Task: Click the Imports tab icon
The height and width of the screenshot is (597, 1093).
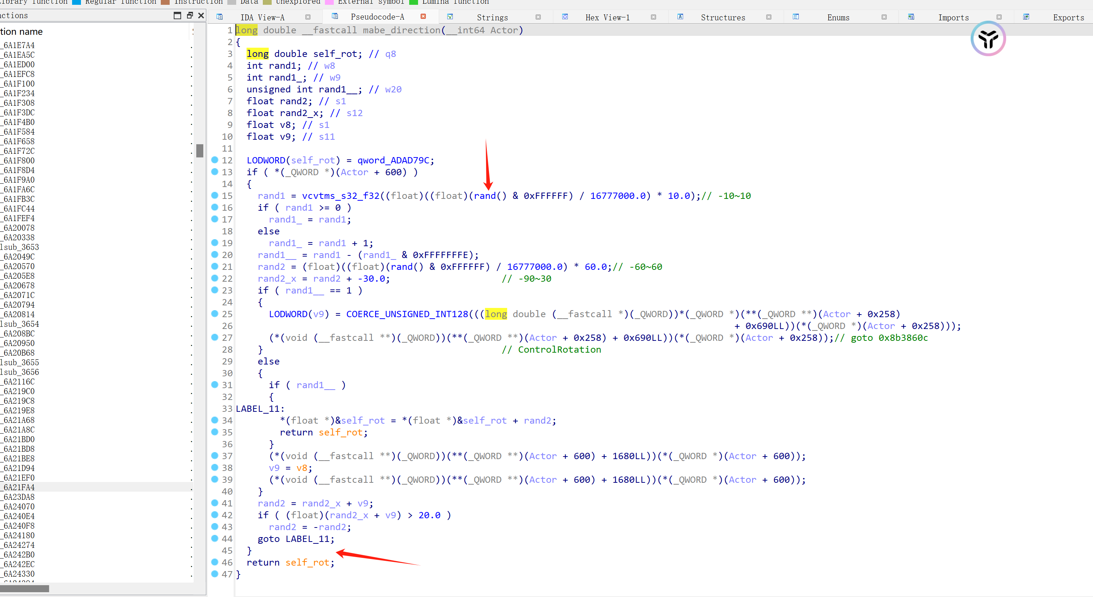Action: 911,17
